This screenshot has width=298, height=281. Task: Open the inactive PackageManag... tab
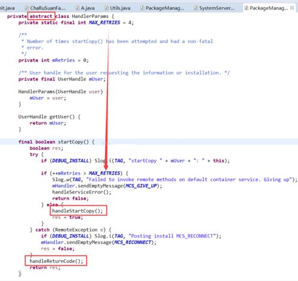tap(162, 8)
